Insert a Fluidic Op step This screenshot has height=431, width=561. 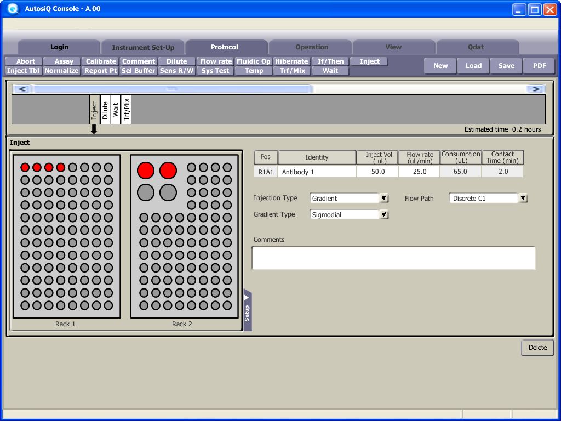pos(254,61)
